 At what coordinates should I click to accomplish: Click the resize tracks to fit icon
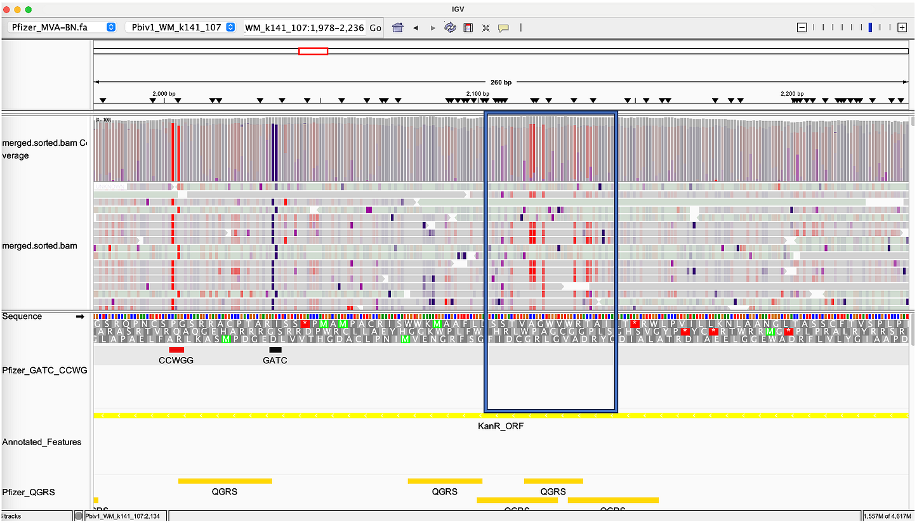[486, 28]
